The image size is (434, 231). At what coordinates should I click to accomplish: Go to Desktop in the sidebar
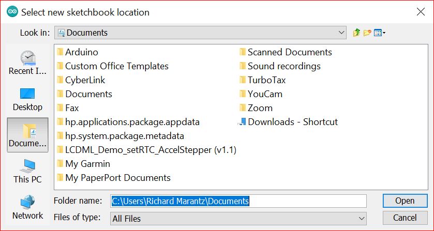click(x=28, y=99)
